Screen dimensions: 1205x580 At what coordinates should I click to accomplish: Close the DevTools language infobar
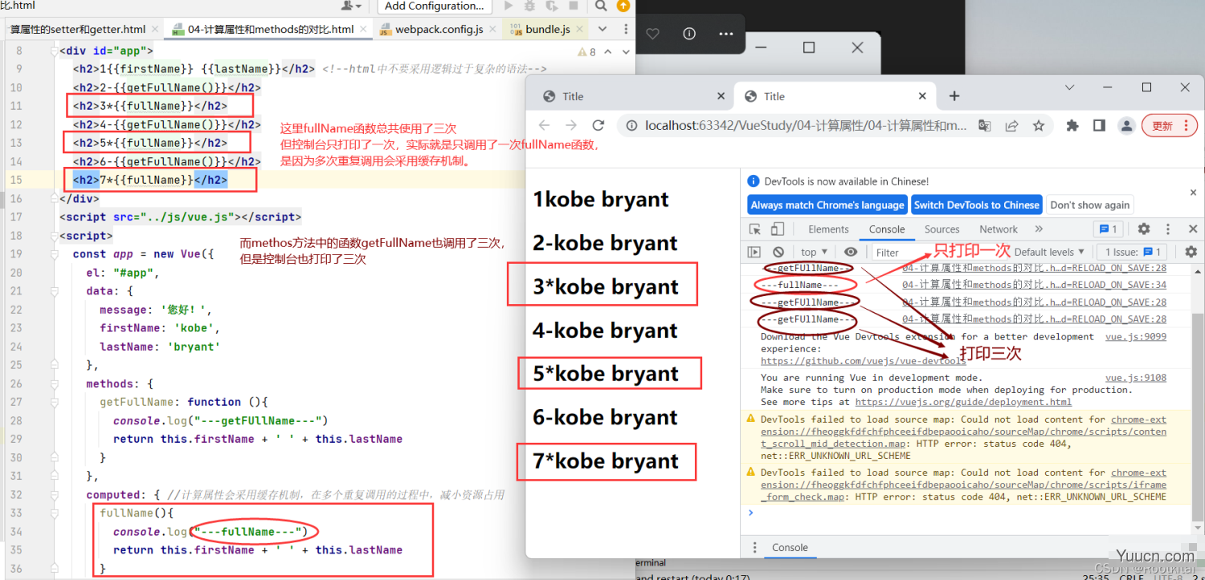pyautogui.click(x=1193, y=193)
